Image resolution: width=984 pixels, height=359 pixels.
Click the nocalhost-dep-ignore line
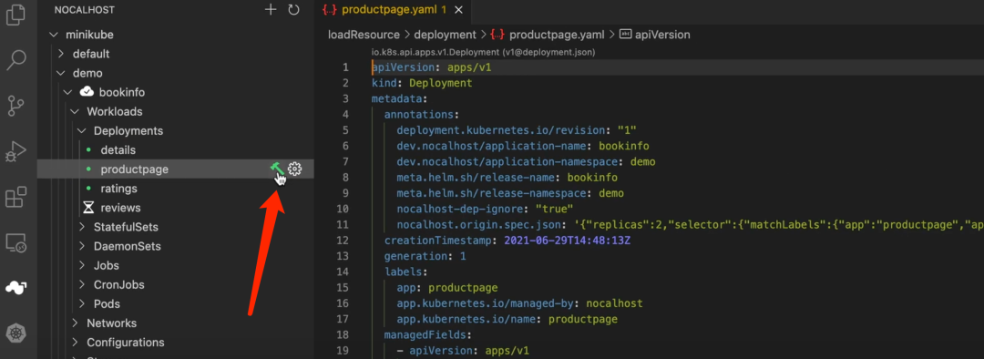click(485, 209)
